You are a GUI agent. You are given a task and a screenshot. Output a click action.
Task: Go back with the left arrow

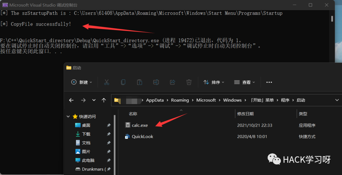click(x=71, y=100)
